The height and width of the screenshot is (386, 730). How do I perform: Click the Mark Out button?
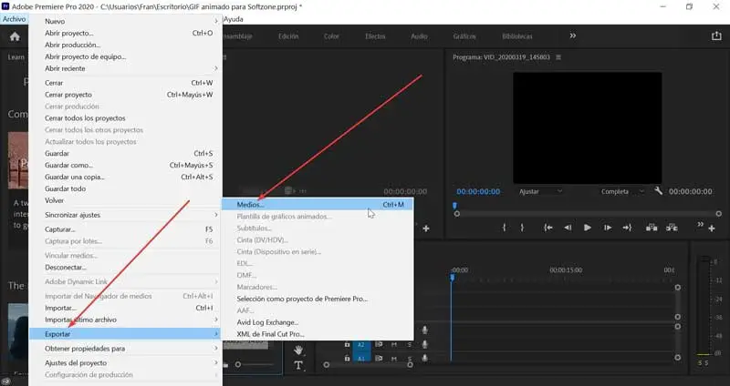pyautogui.click(x=522, y=228)
